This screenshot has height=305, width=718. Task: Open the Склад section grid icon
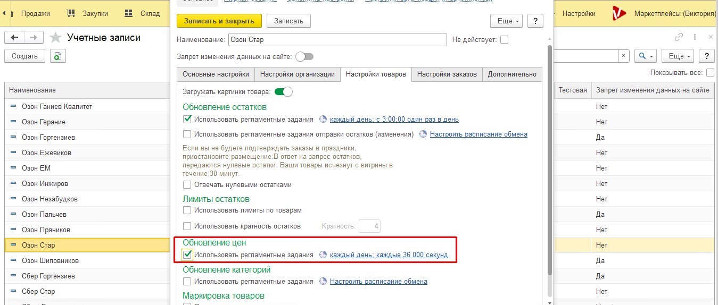[129, 13]
